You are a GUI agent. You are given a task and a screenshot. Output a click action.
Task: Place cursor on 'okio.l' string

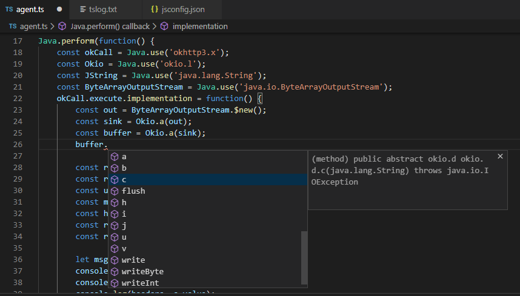coord(179,64)
